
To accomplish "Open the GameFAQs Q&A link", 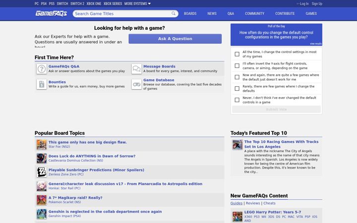I will point(64,66).
